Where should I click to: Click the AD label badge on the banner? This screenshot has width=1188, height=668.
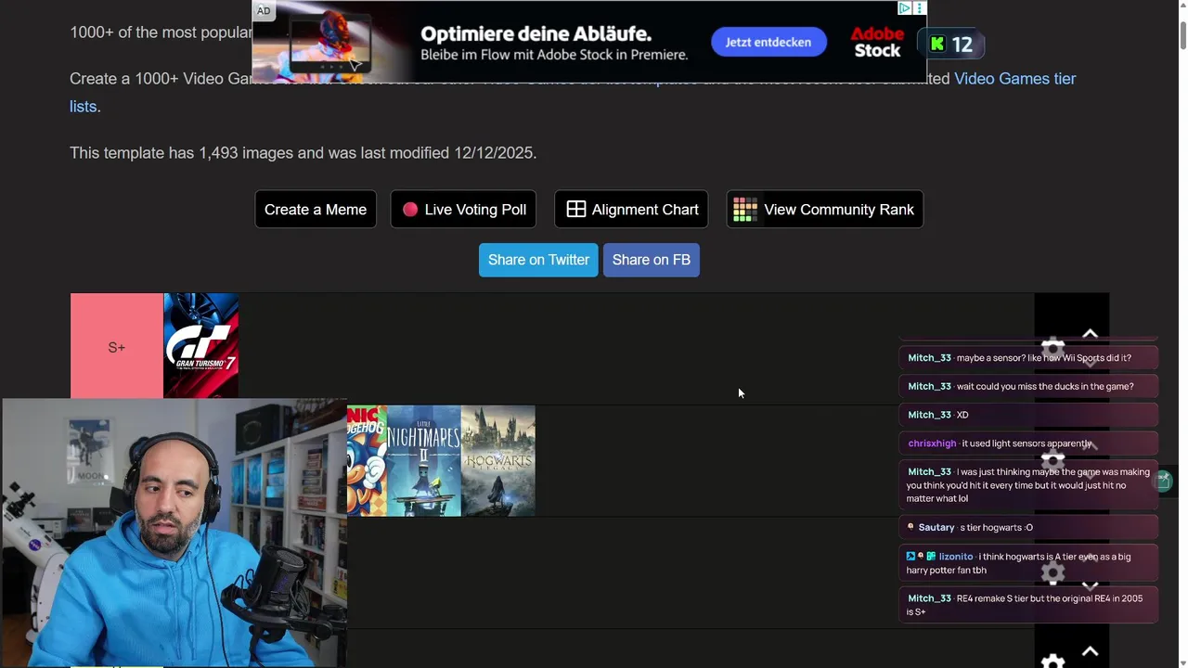click(x=264, y=10)
